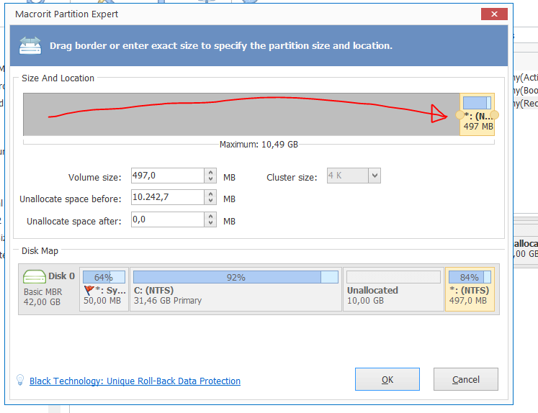The image size is (538, 413).
Task: Click the Volume size input field
Action: click(168, 176)
